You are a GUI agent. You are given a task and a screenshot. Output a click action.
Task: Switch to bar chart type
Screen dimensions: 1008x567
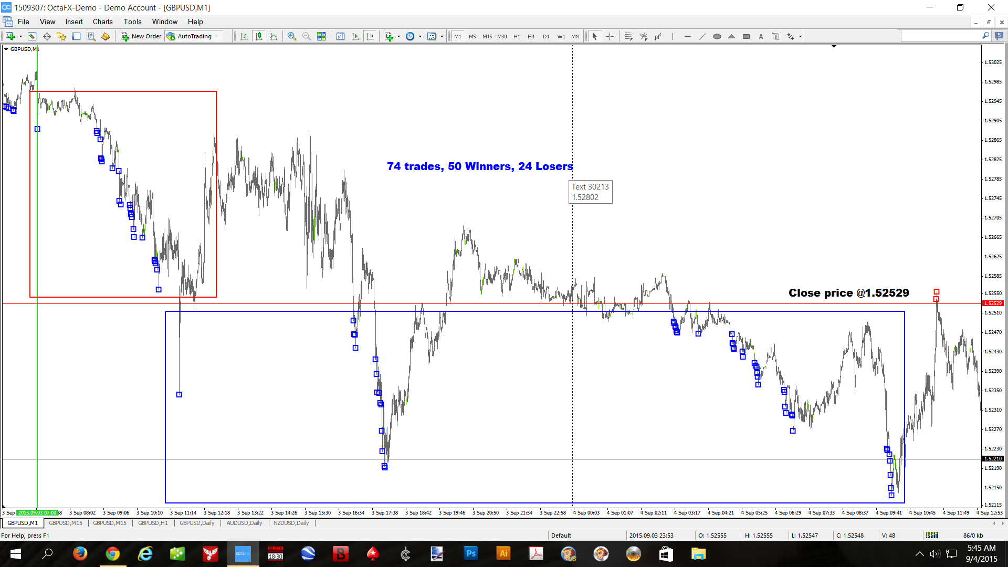[244, 36]
